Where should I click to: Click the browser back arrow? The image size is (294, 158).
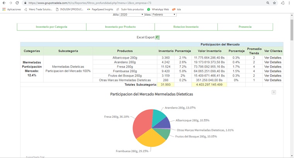pyautogui.click(x=4, y=3)
